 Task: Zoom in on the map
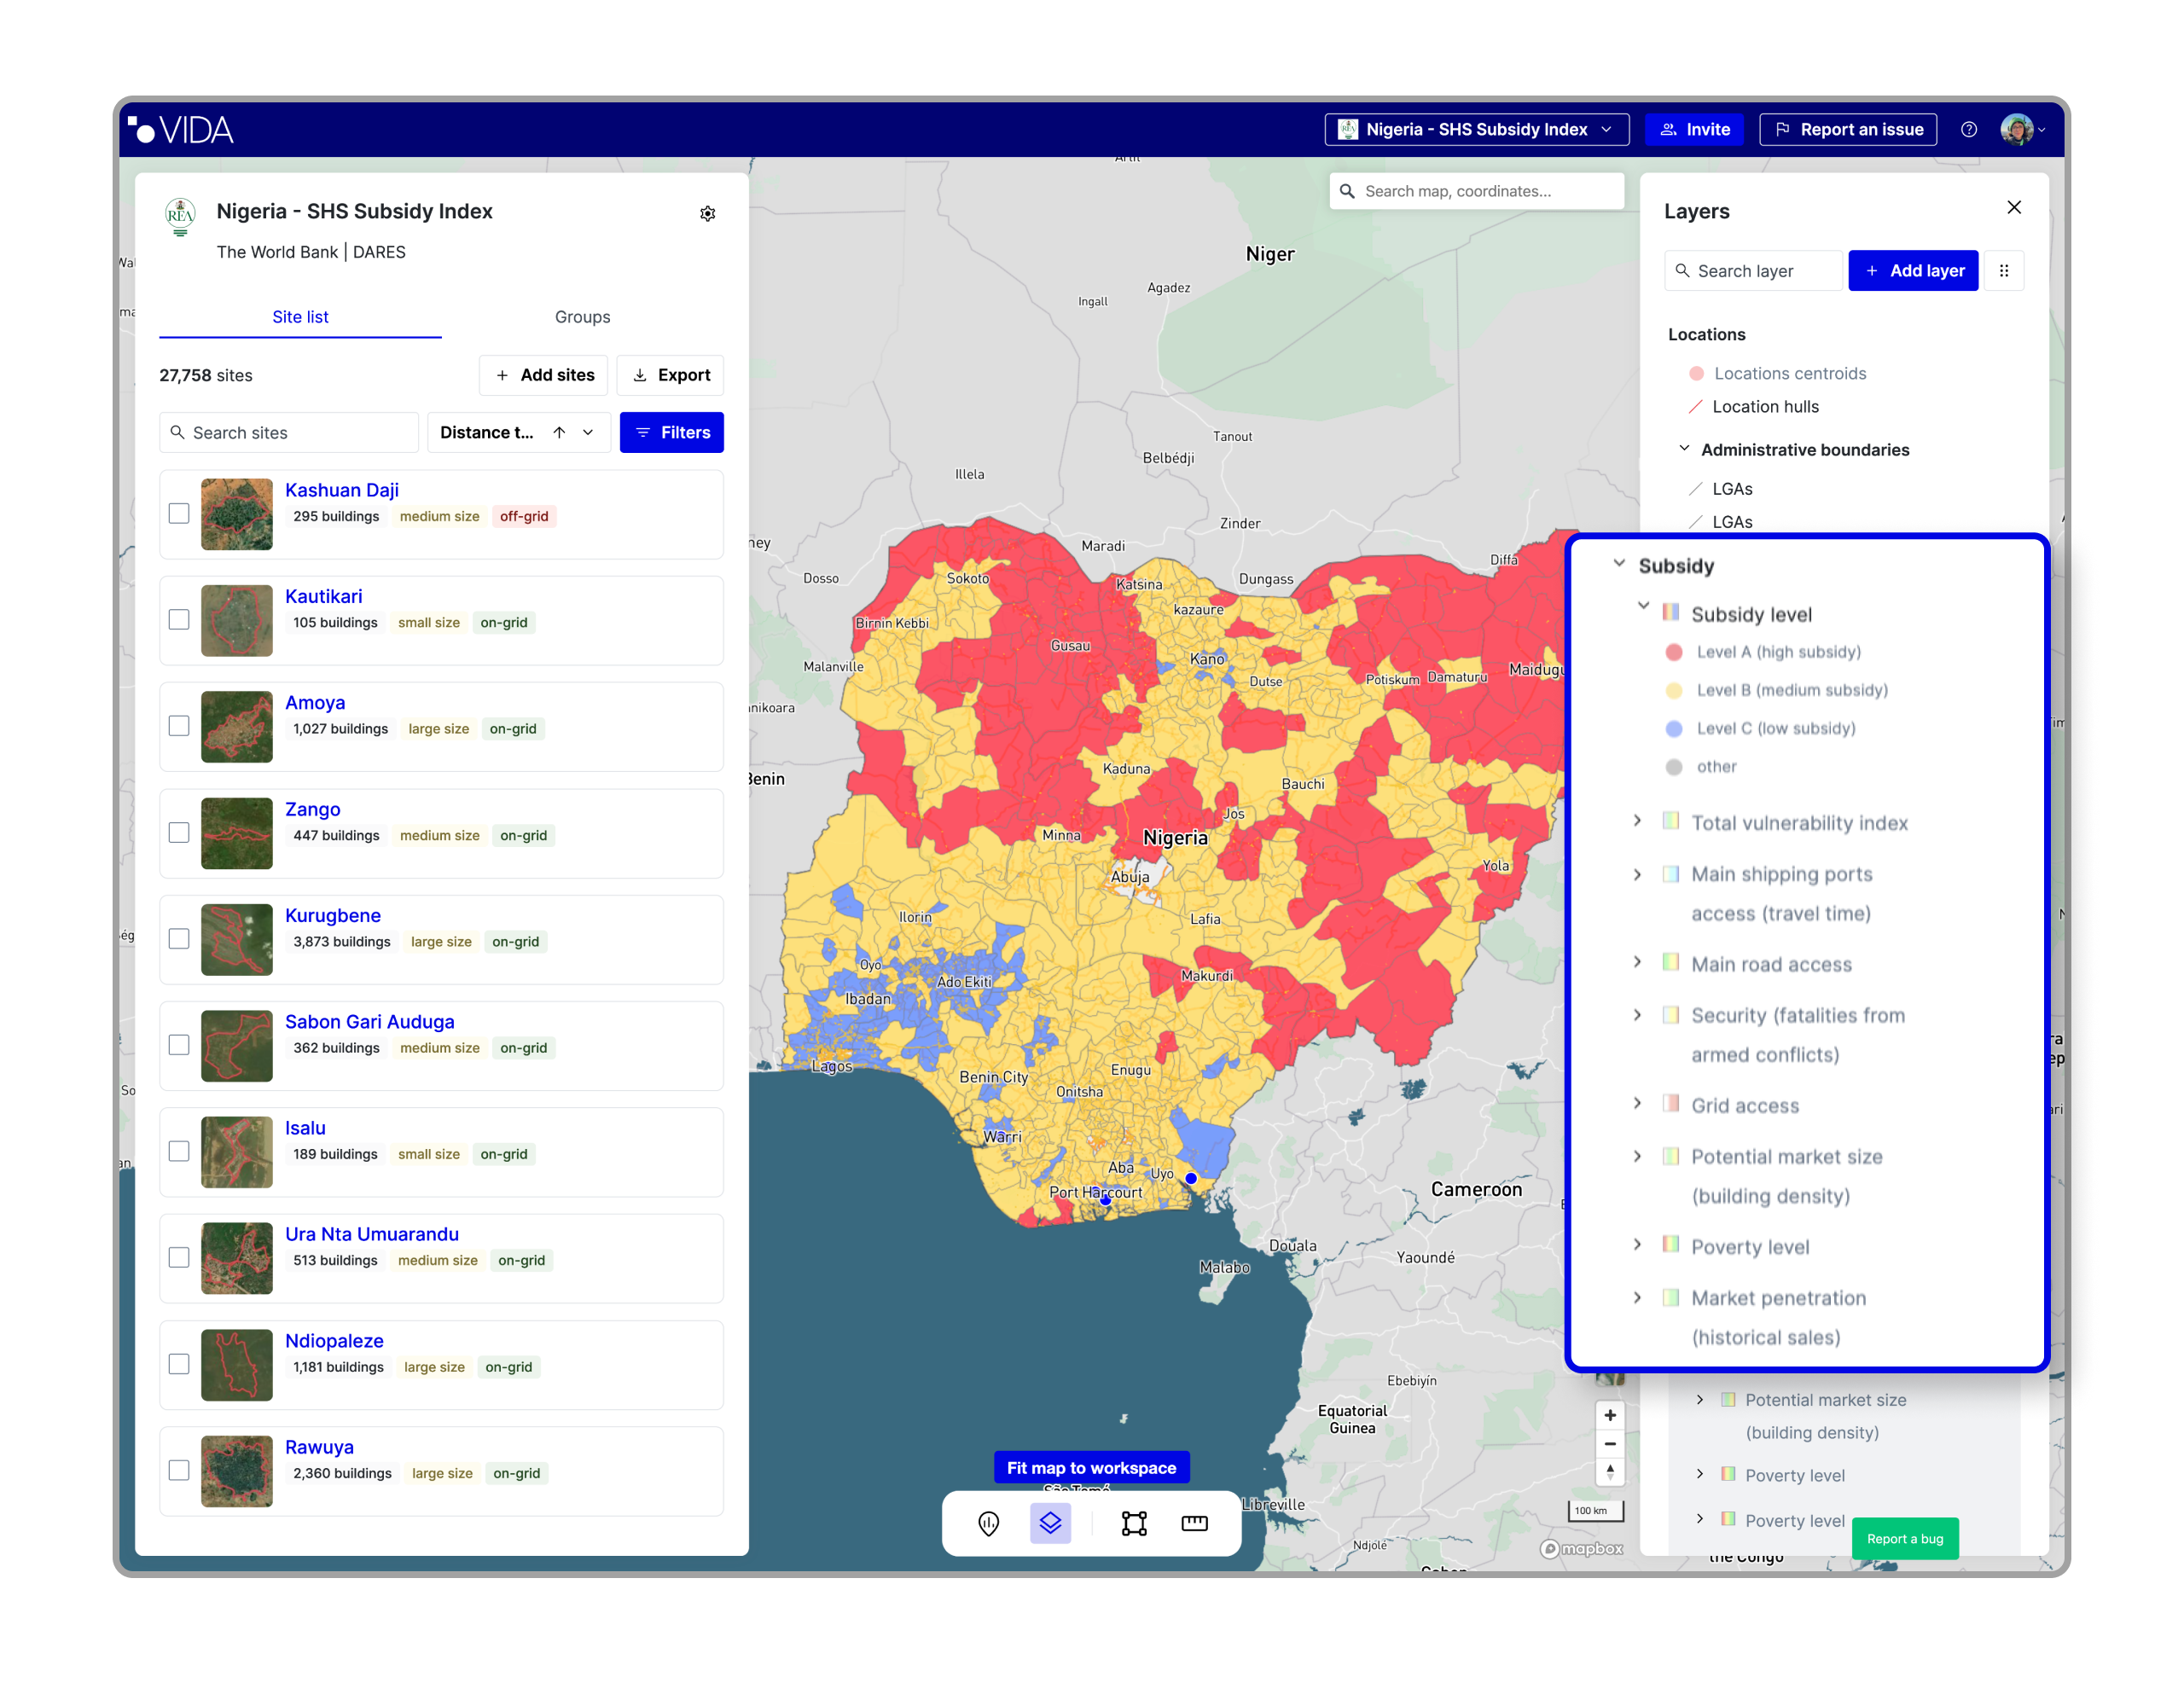click(1610, 1415)
